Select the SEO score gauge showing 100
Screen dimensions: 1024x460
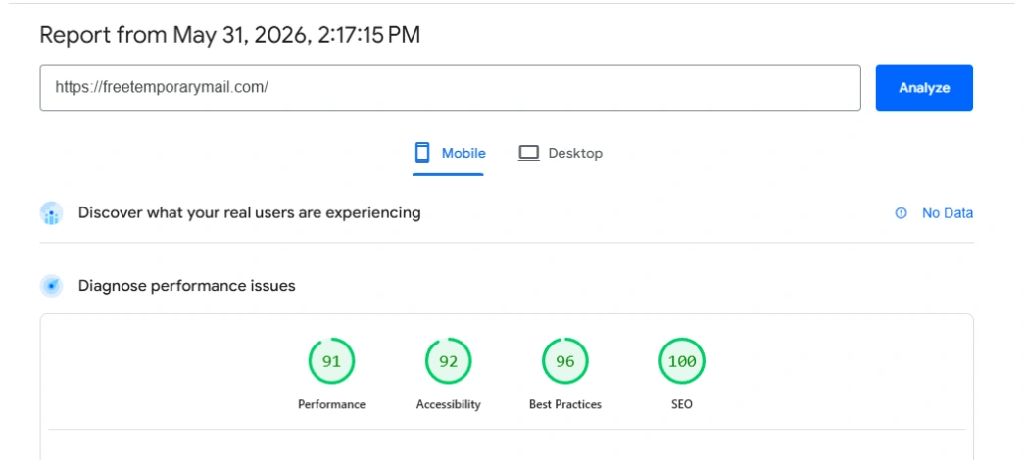click(682, 361)
